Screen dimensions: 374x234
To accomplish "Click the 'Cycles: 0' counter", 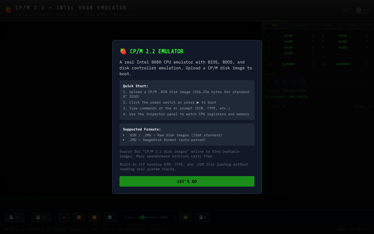I will [275, 106].
